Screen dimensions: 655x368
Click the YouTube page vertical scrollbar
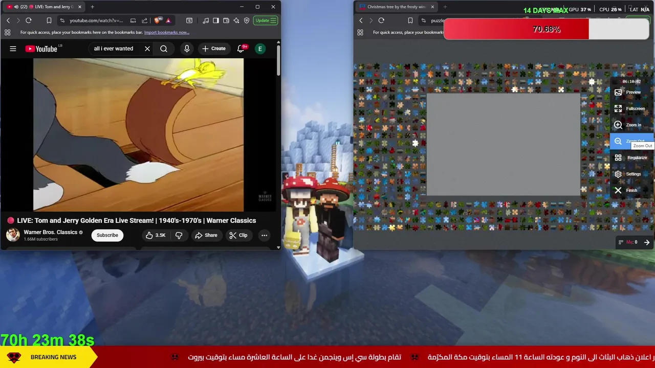[278, 61]
